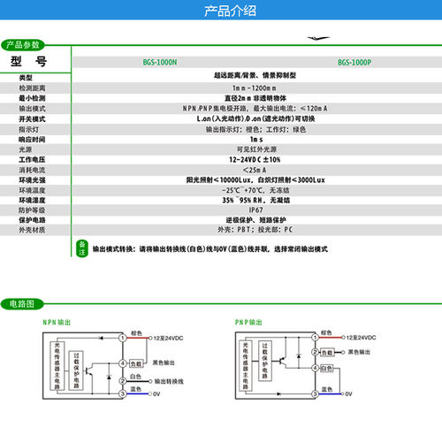
Task: Click 输出转换线 label in NPN diagram
Action: (x=169, y=381)
